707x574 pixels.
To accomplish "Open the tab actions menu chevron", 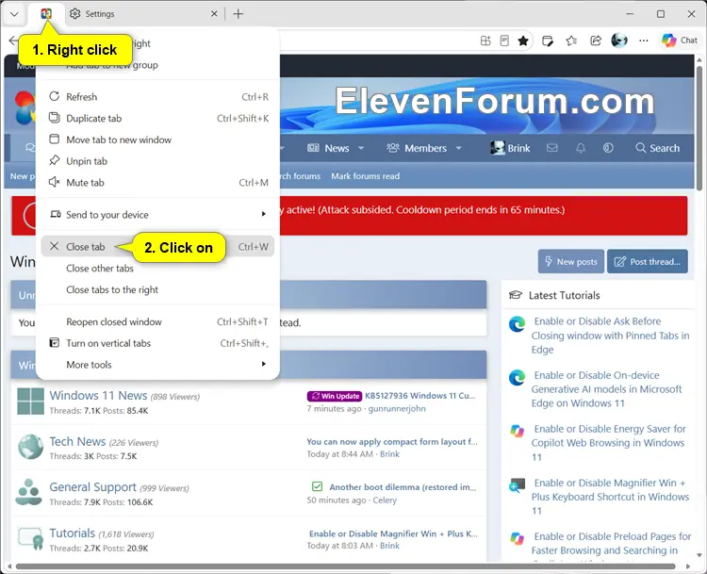I will tap(14, 14).
